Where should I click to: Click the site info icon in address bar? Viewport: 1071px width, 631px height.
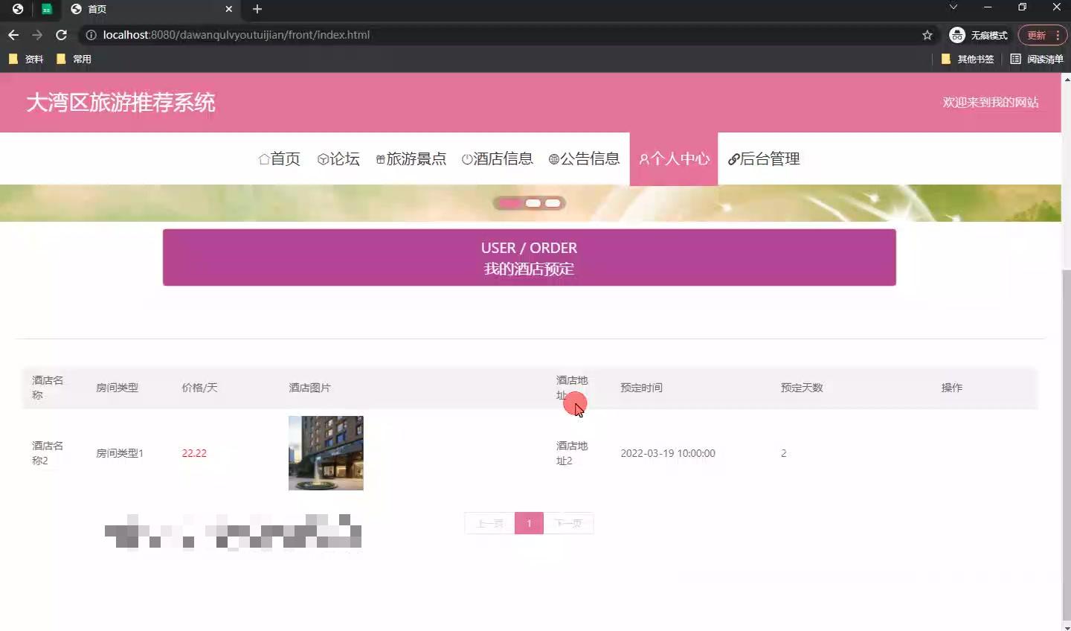click(x=91, y=35)
